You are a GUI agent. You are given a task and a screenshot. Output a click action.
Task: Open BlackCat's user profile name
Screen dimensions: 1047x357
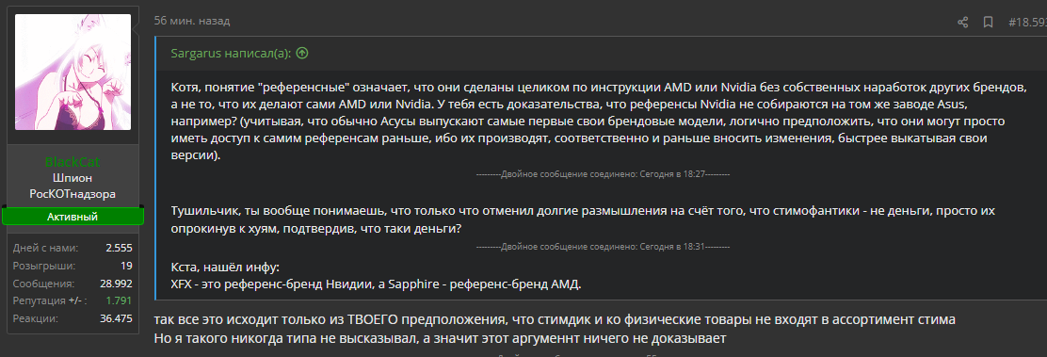coord(72,162)
